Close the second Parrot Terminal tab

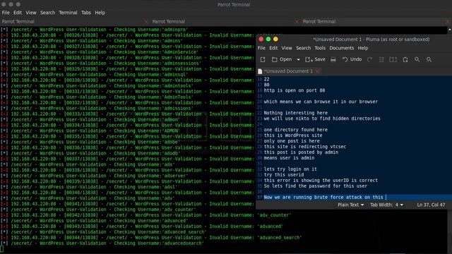297,22
